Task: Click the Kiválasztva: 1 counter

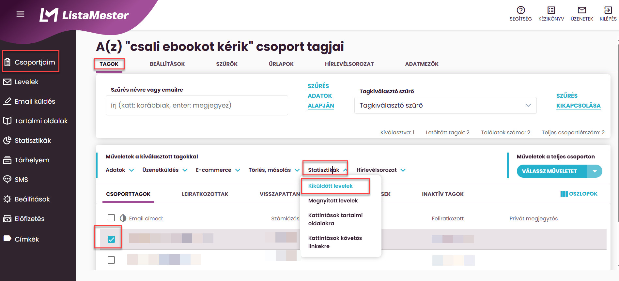Action: pos(397,132)
